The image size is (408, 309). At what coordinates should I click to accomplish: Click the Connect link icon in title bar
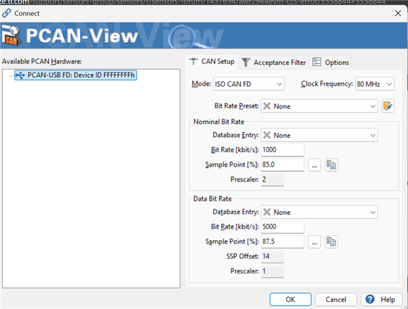pyautogui.click(x=6, y=13)
